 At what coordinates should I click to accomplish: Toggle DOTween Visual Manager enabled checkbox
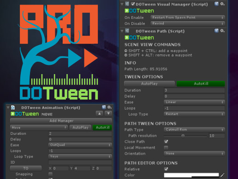tap(133, 4)
